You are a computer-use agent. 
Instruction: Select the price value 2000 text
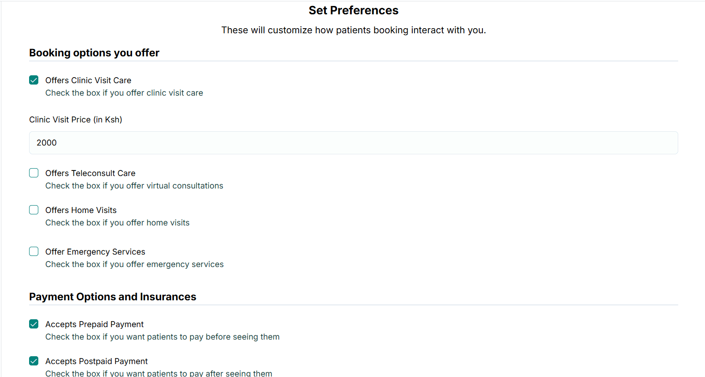click(x=47, y=143)
